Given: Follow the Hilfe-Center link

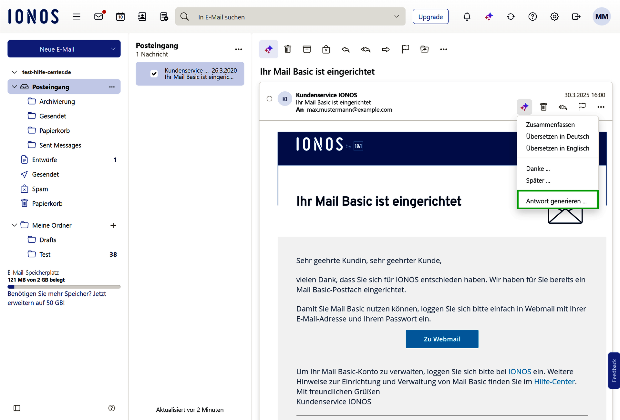Looking at the screenshot, I should coord(554,382).
